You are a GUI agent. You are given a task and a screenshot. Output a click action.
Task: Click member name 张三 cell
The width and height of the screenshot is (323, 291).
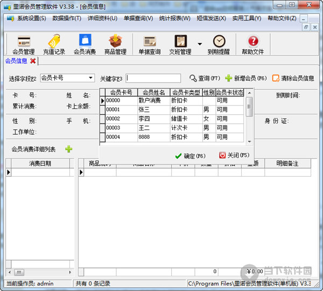[x=153, y=110]
